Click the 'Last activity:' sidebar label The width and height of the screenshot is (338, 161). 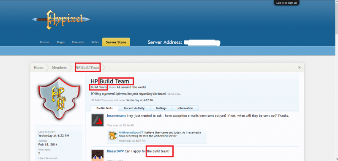coord(47,132)
